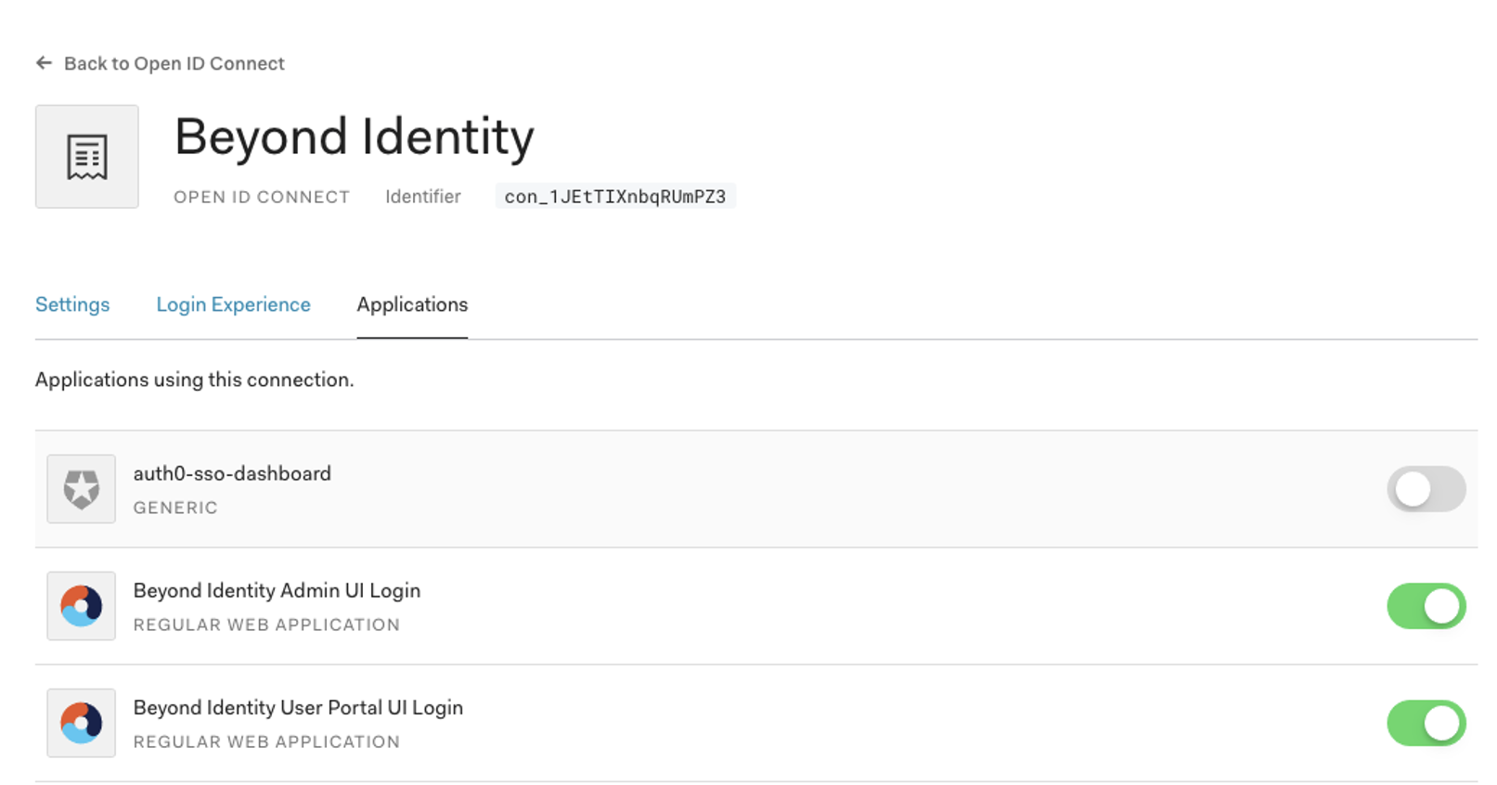
Task: Click the Identifier label
Action: [422, 197]
